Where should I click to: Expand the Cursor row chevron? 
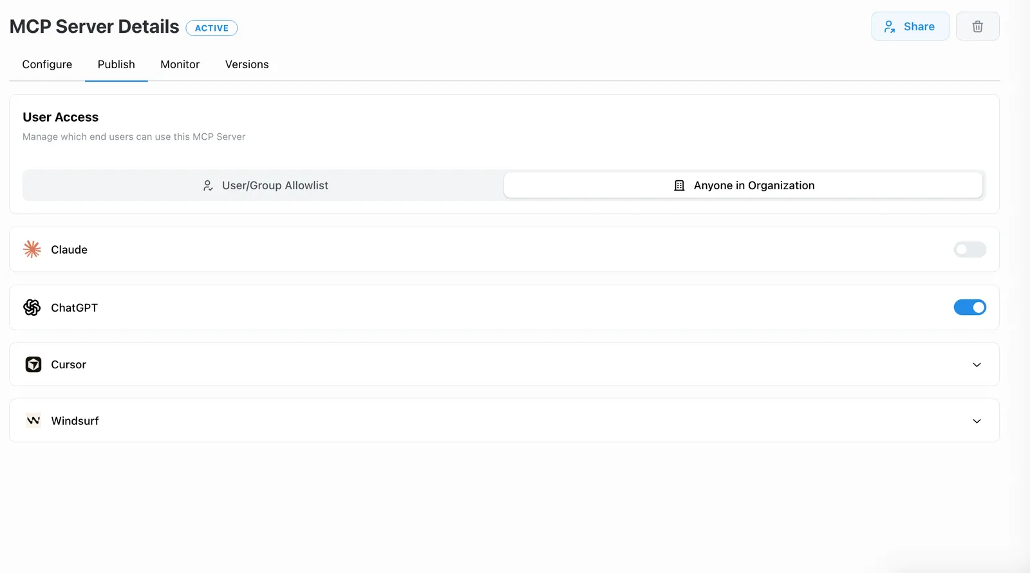(977, 365)
